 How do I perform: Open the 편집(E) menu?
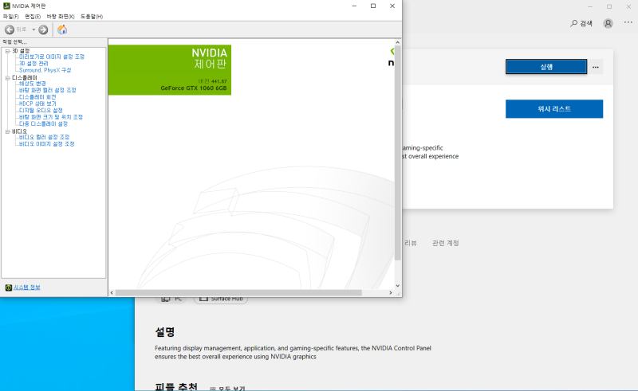tap(33, 17)
